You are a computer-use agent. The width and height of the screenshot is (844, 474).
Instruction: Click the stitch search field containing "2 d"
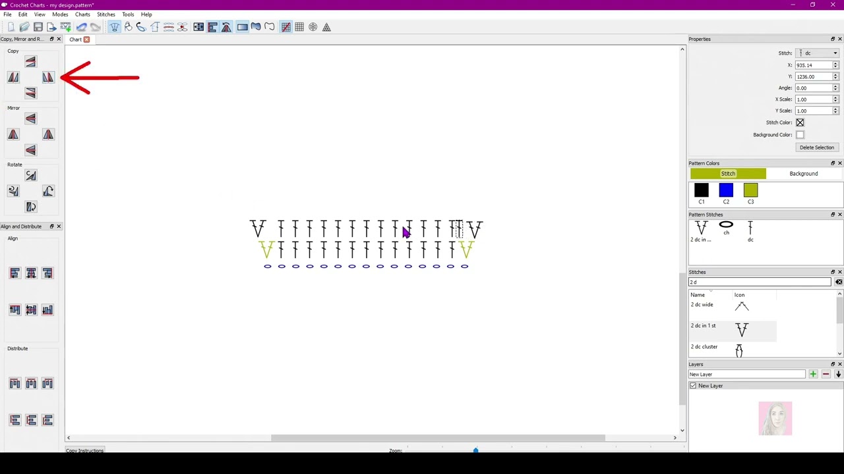[x=760, y=282]
